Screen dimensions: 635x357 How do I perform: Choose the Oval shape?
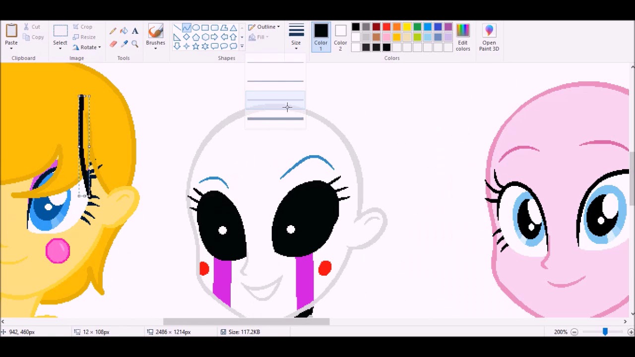point(196,28)
